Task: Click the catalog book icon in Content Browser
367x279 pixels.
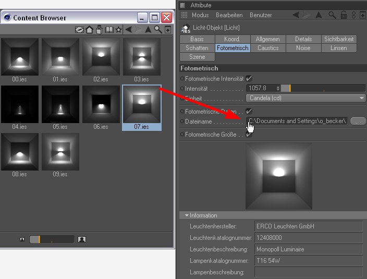Action: click(x=109, y=30)
